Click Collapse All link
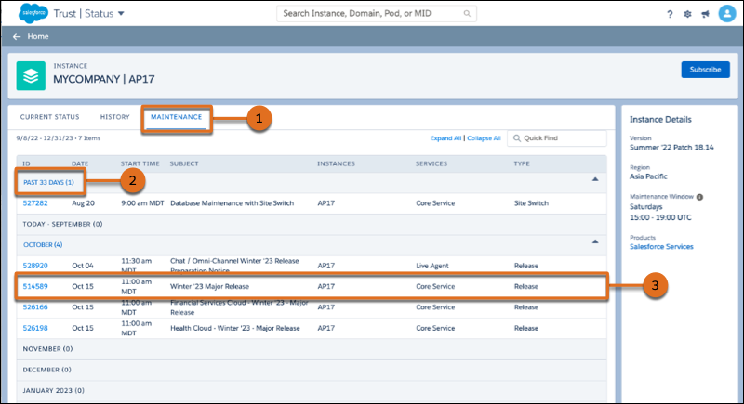Screen dimensions: 744x404 484,138
